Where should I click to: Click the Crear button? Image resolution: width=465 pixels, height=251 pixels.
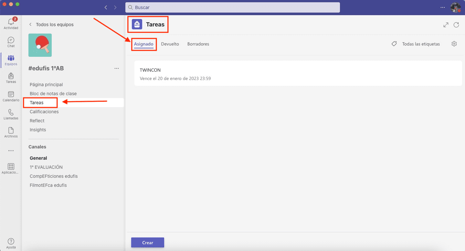148,243
